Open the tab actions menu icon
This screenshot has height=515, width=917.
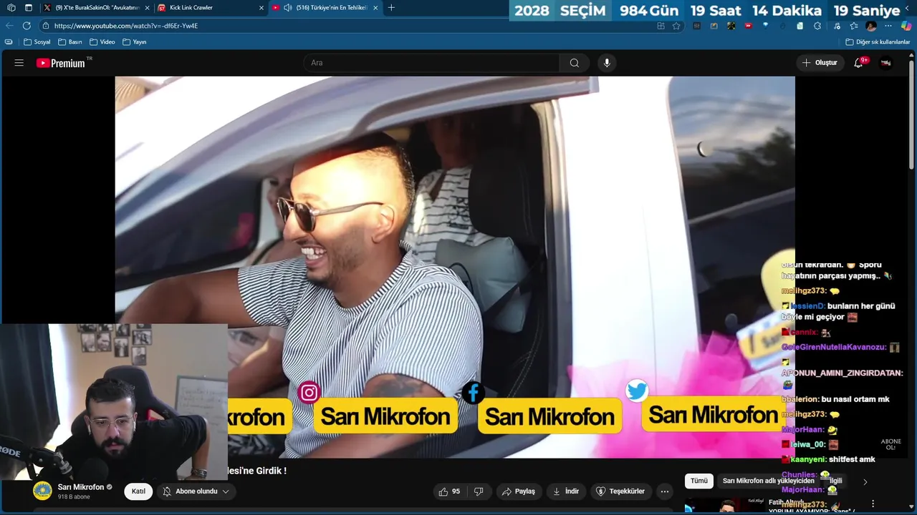click(x=29, y=8)
